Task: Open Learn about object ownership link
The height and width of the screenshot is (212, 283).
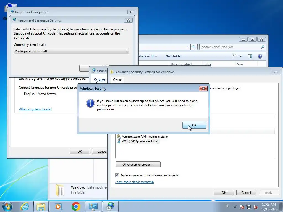Action: click(x=135, y=182)
